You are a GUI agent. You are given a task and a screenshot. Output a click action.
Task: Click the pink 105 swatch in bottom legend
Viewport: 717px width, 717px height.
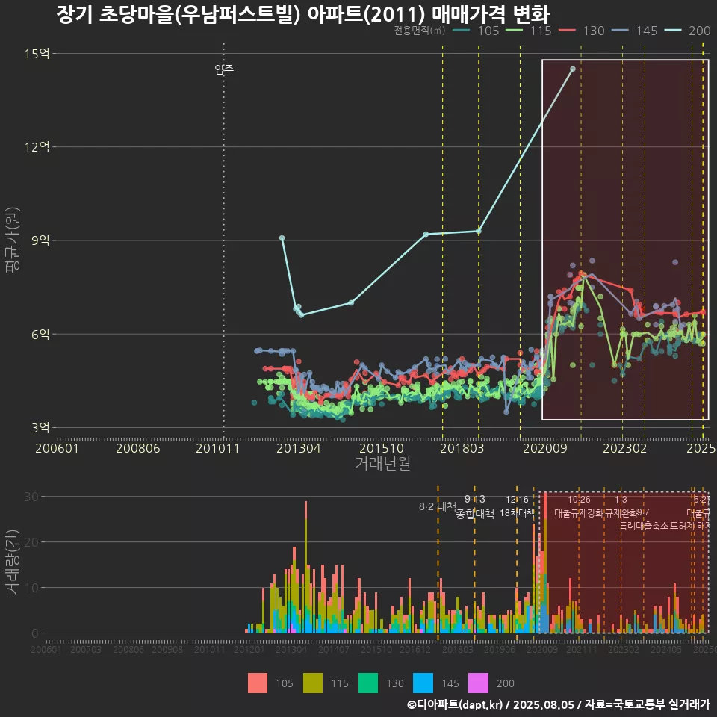point(258,683)
